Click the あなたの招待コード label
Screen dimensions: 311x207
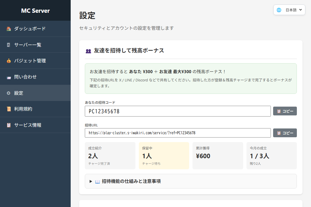pos(100,102)
